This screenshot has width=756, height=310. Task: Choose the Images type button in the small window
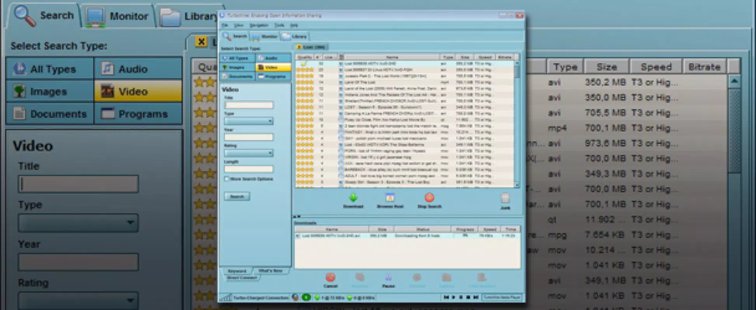click(238, 67)
